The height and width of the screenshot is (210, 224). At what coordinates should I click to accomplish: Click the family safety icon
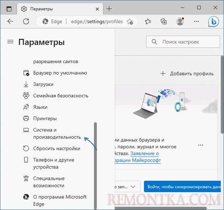26,96
